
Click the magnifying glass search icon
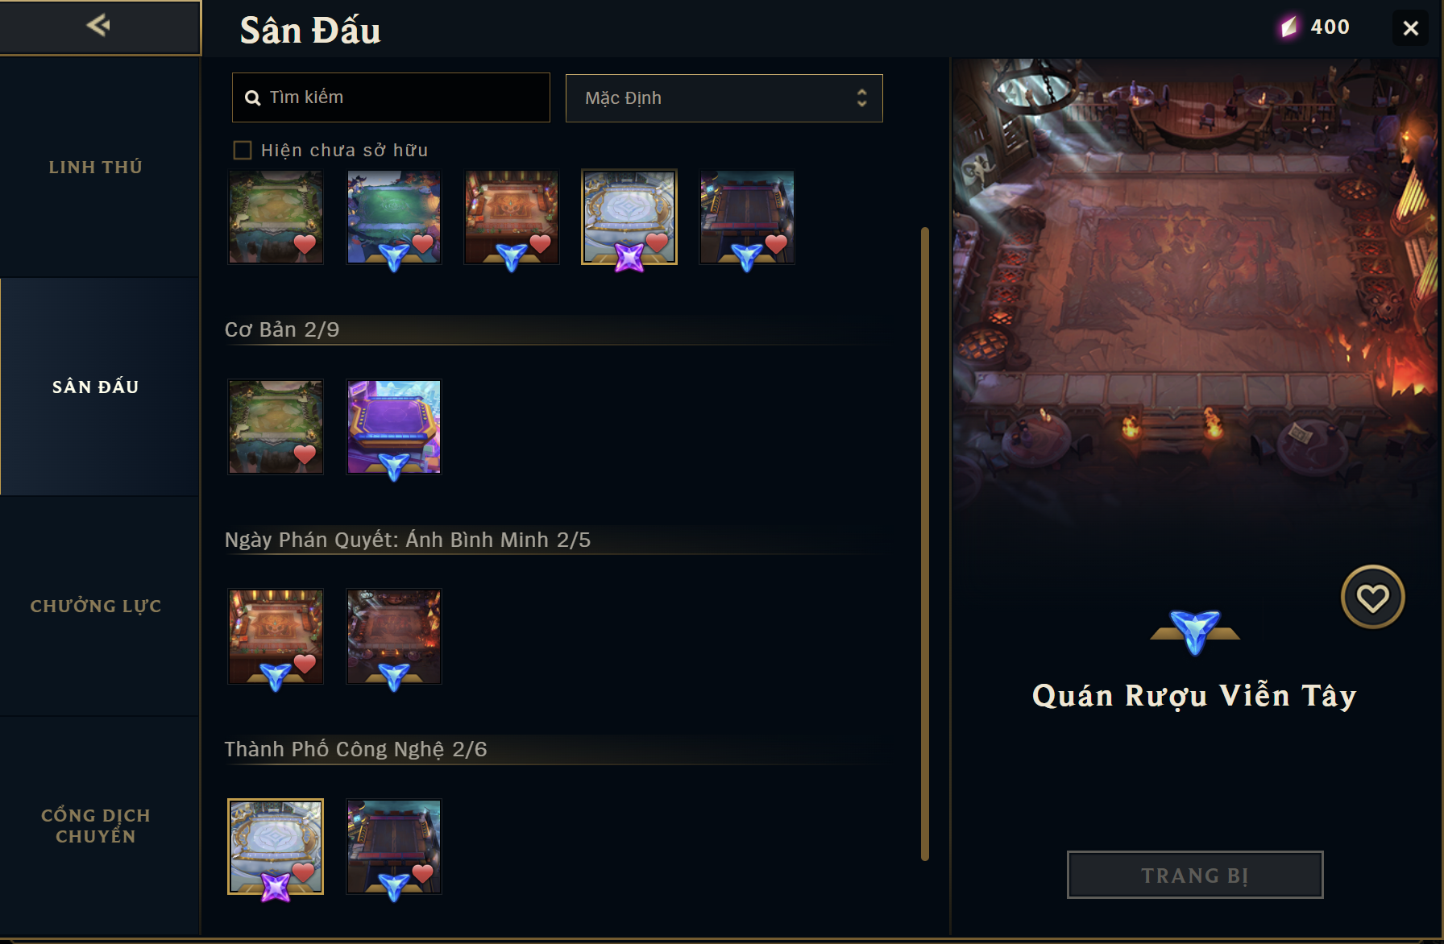click(x=252, y=98)
